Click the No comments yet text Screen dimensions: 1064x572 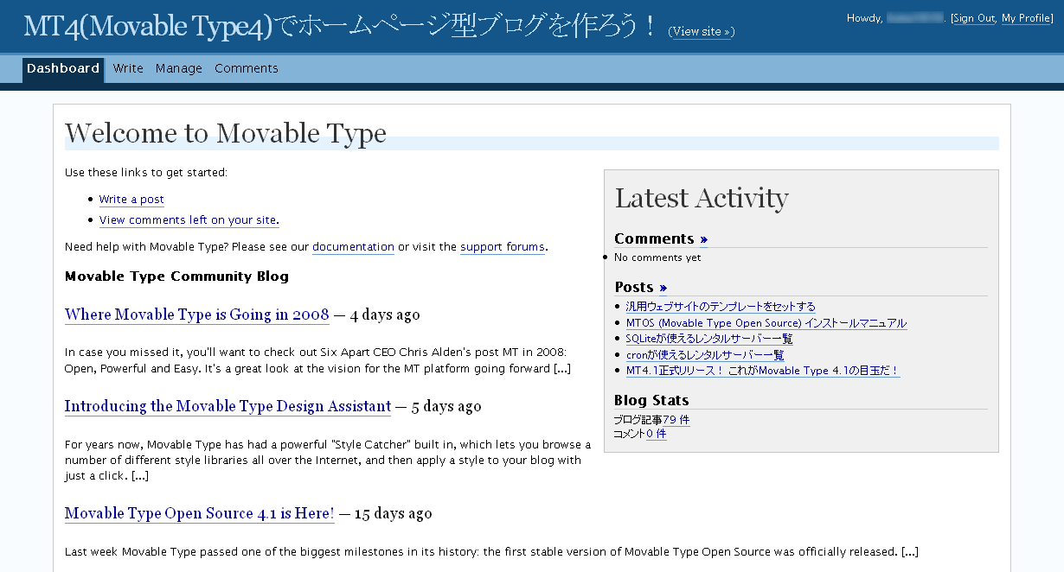[x=657, y=257]
